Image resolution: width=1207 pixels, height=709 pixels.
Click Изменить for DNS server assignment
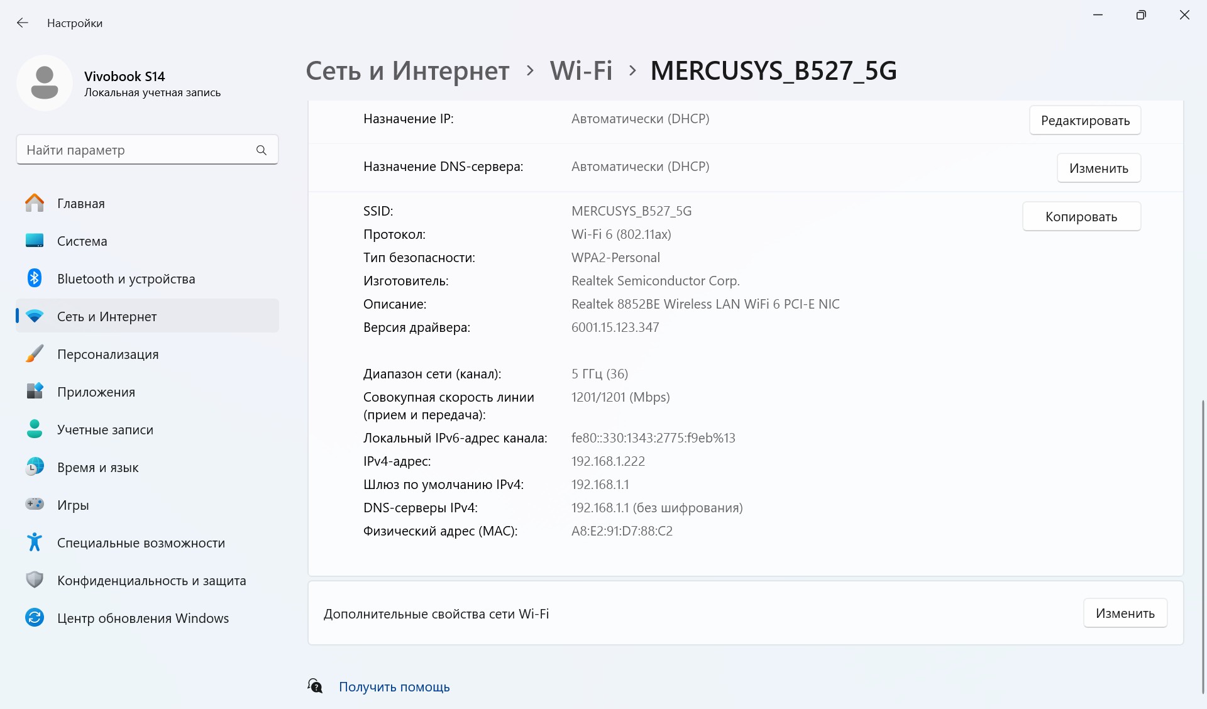(x=1099, y=168)
